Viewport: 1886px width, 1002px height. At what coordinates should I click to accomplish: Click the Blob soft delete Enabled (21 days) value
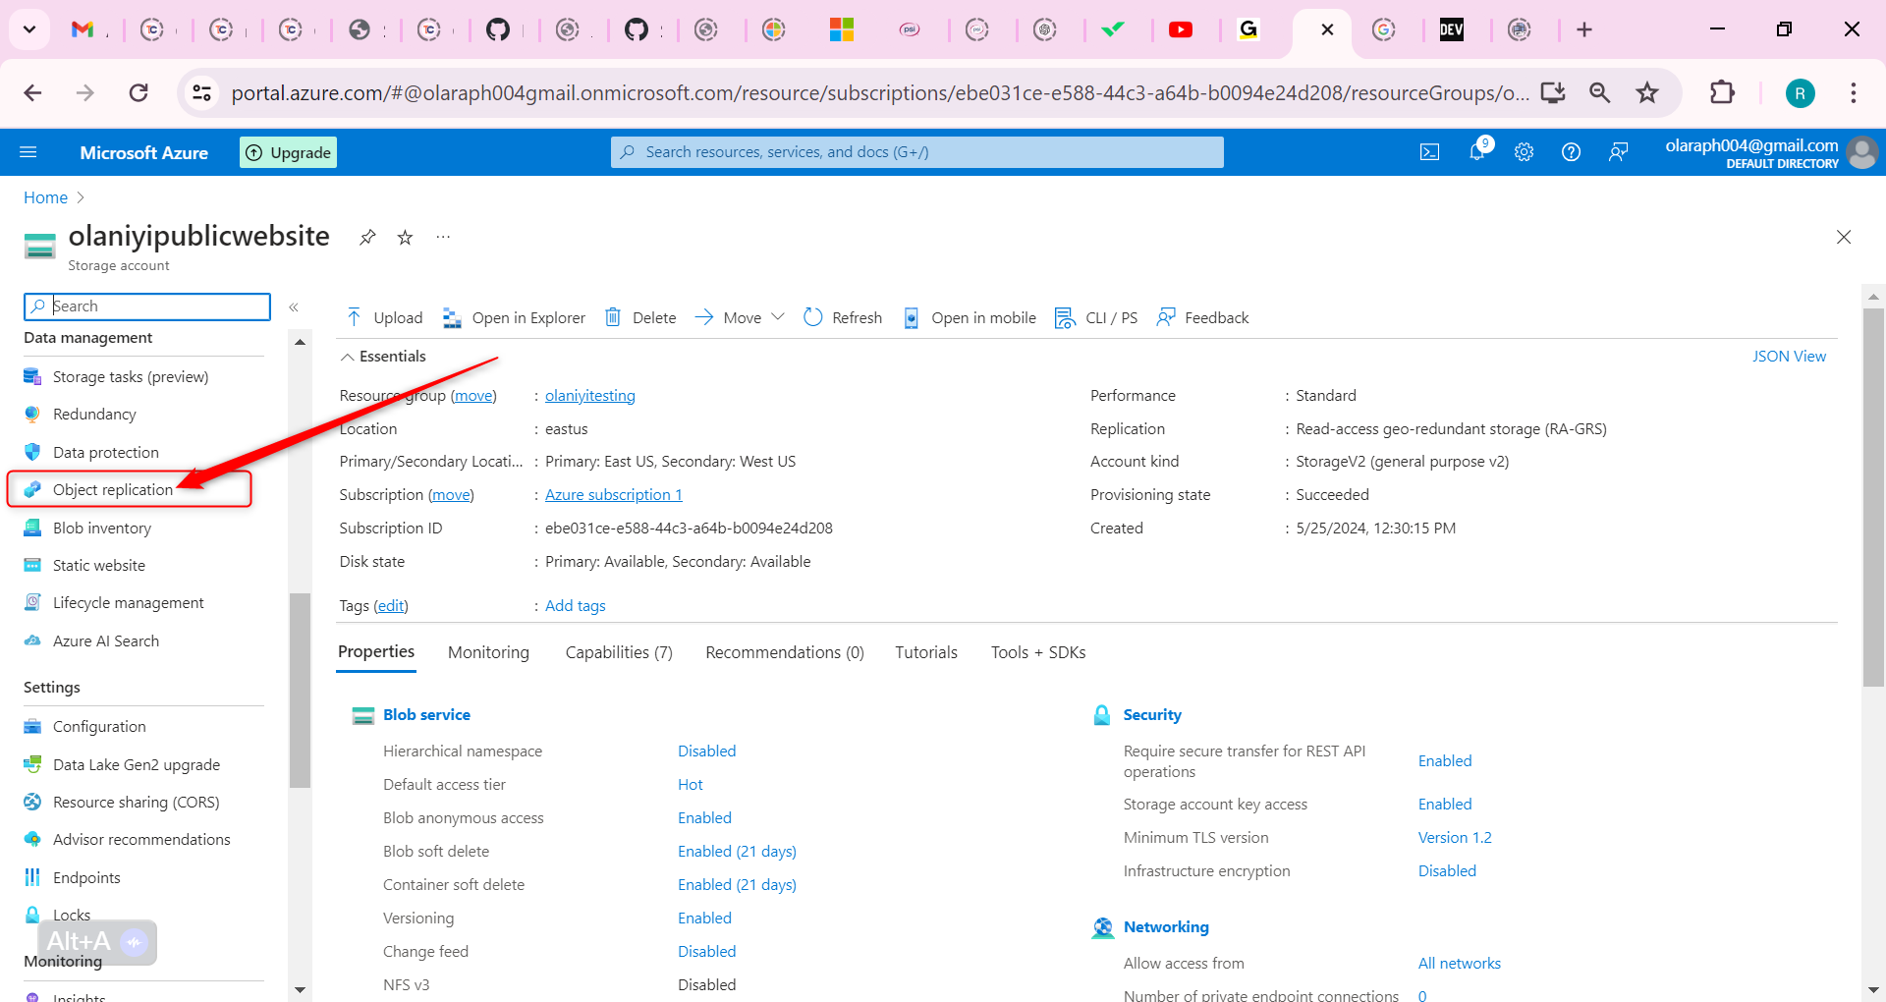point(737,852)
